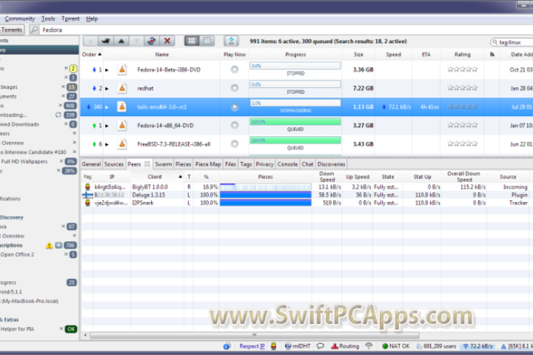533x355 pixels.
Task: Expand the FreeBSD-7.3-RELEASE row arrow
Action: (107, 144)
